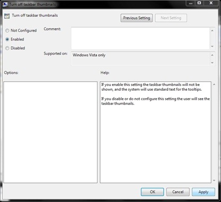The image size is (221, 202).
Task: Click the Next Setting button
Action: [x=171, y=18]
